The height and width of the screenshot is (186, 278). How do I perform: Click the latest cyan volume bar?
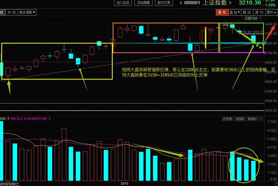pyautogui.click(x=253, y=171)
